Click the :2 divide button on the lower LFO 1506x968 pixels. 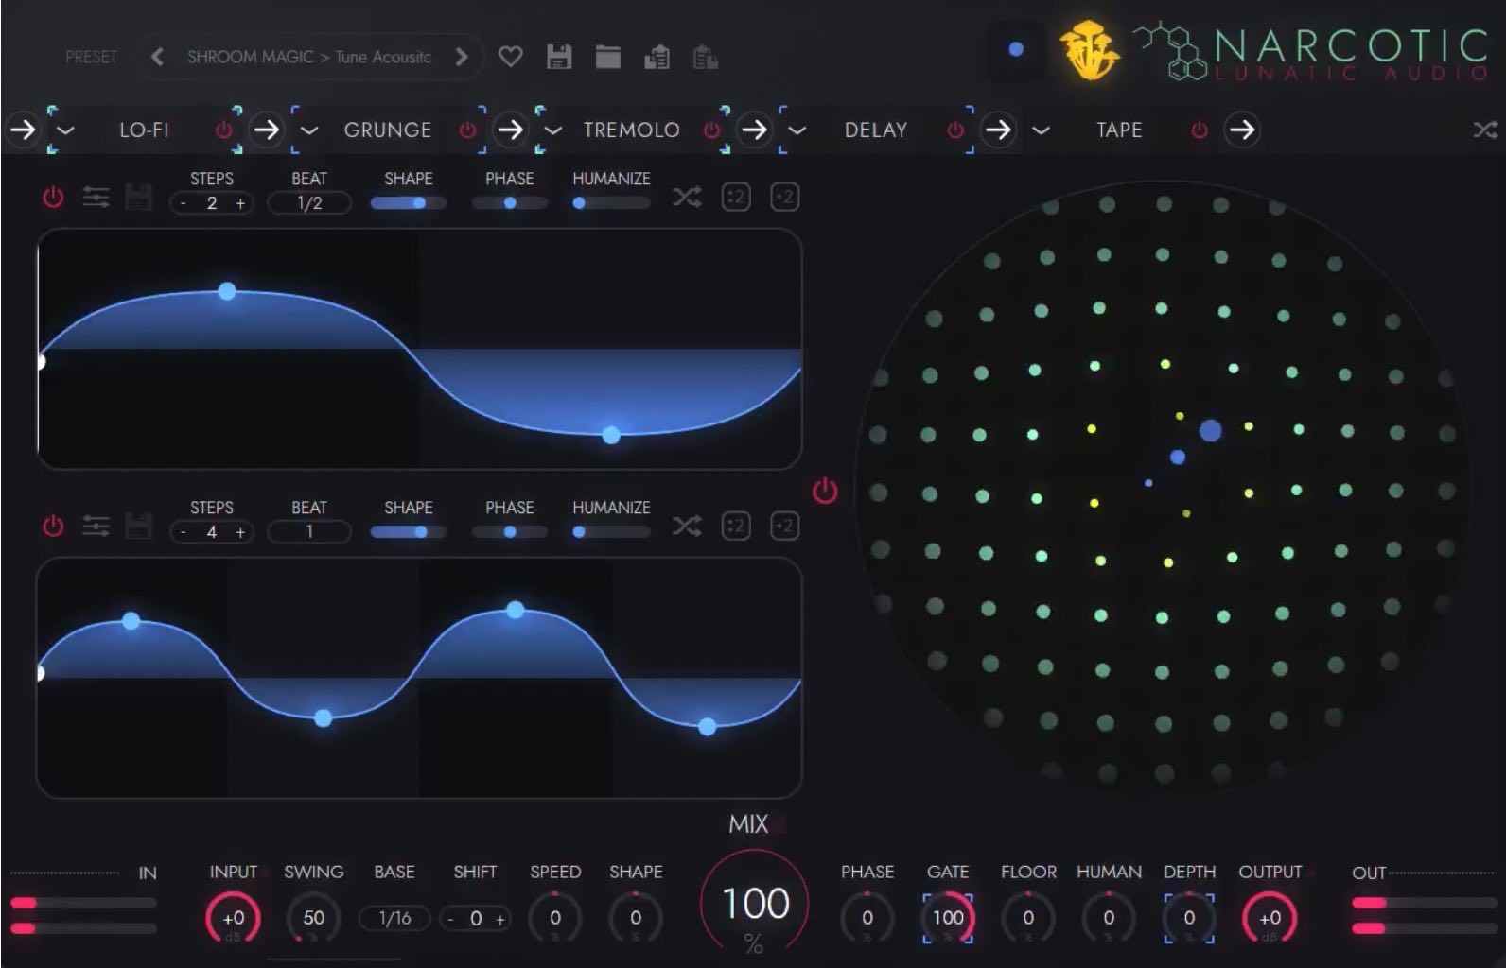pos(736,526)
